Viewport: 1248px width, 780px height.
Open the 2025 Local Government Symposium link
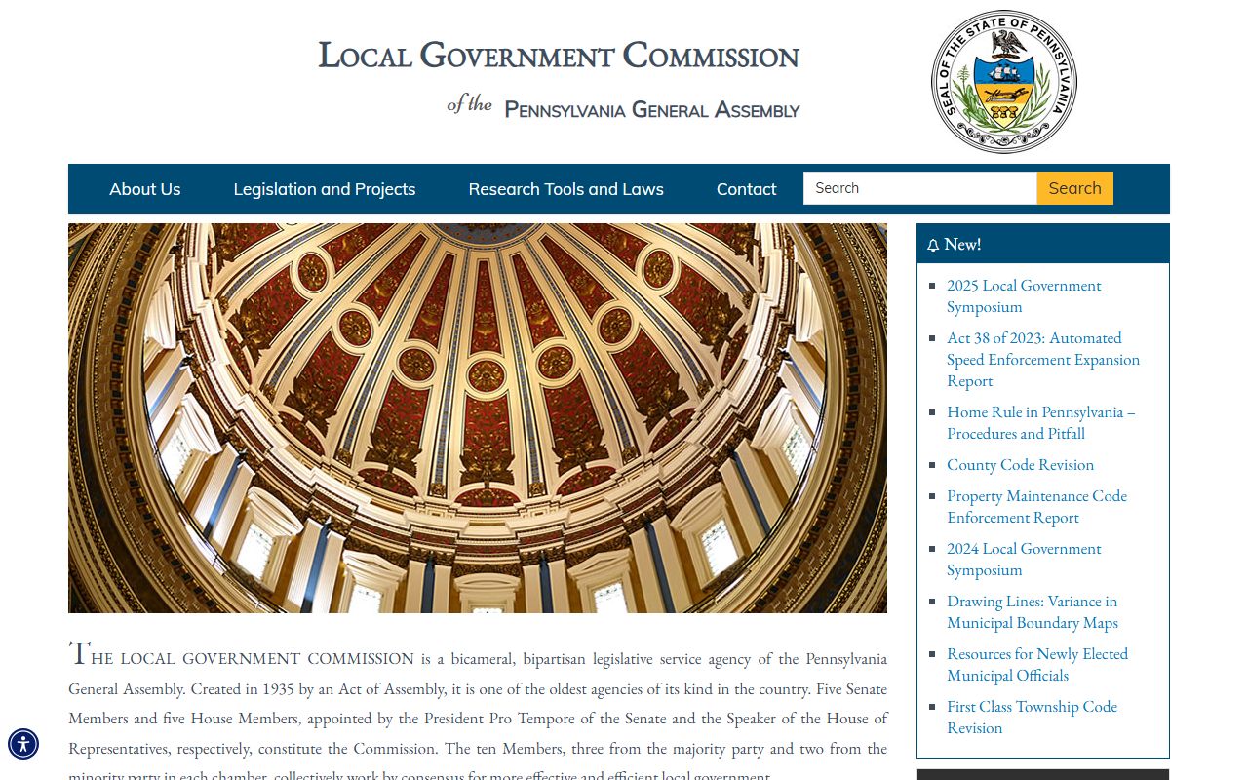[x=1024, y=295]
